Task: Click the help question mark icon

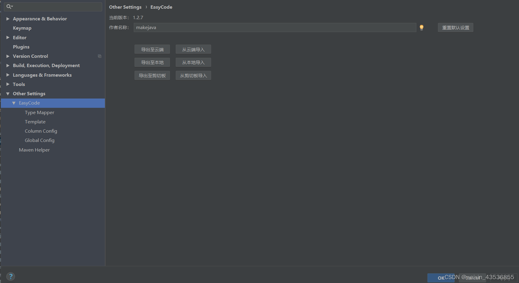Action: (11, 276)
